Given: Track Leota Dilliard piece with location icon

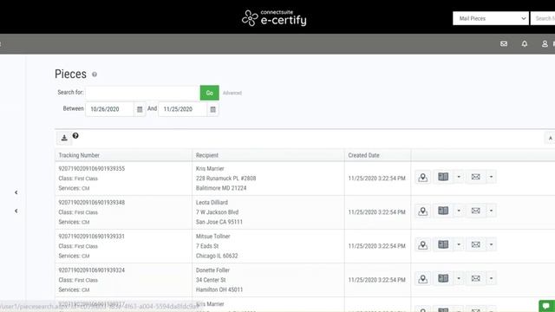Looking at the screenshot, I should (x=422, y=211).
